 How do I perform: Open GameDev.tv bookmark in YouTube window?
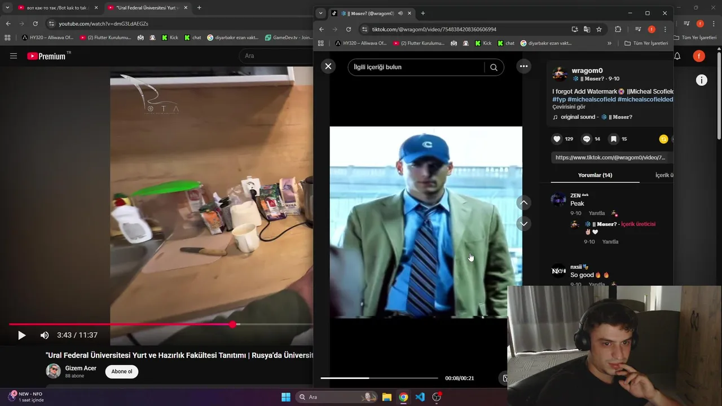click(x=288, y=38)
